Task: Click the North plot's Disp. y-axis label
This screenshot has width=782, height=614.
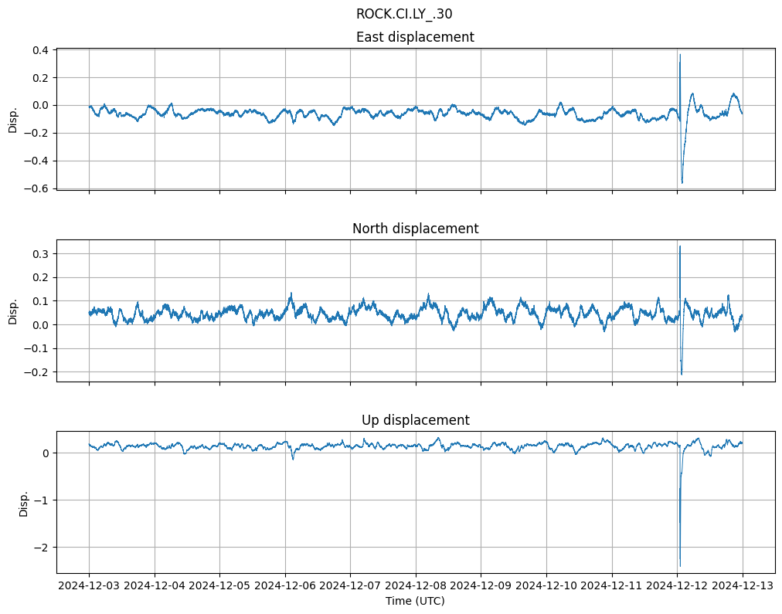Action: (x=13, y=310)
